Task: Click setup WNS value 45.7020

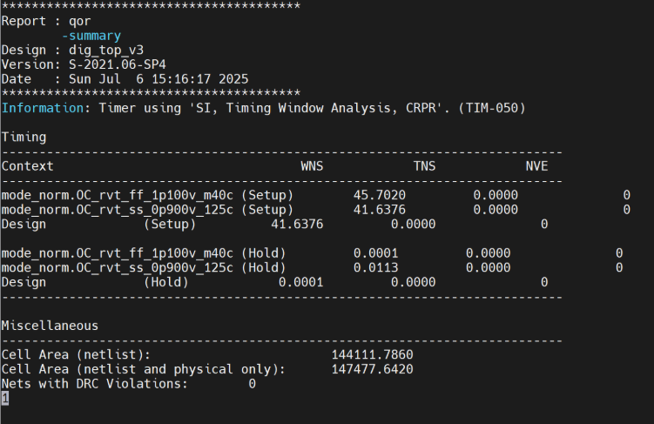Action: 380,195
